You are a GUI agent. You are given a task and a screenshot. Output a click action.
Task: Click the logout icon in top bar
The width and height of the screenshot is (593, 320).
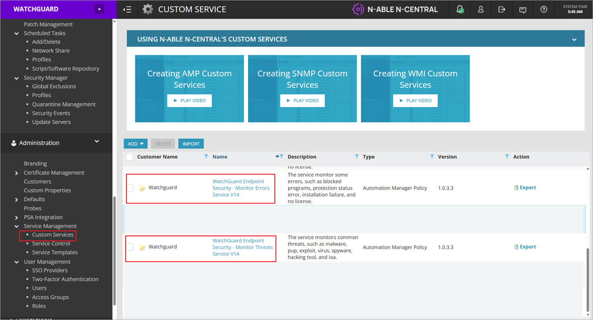(501, 9)
